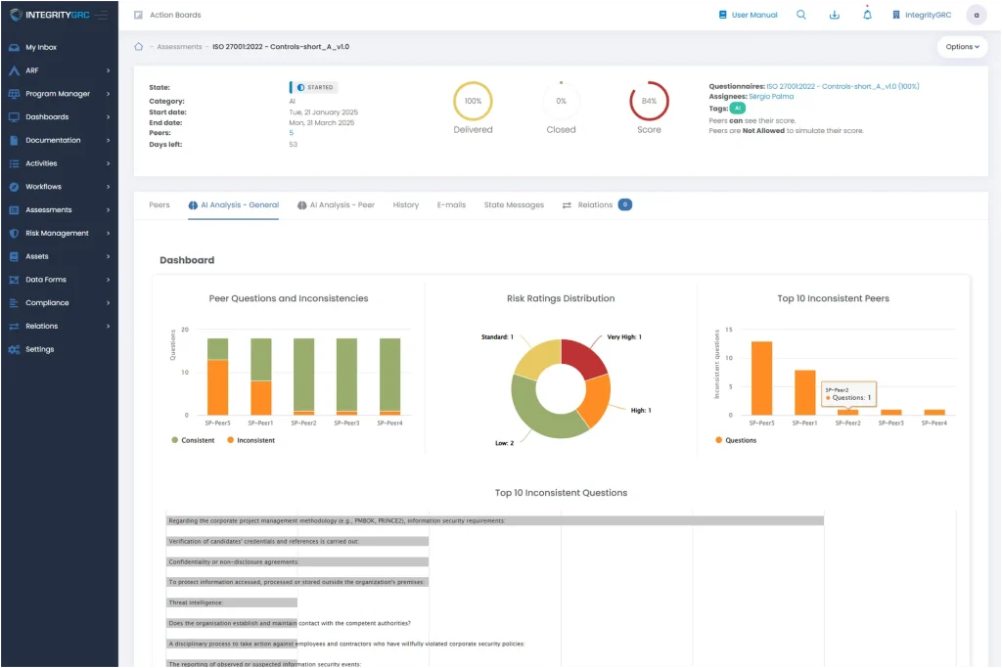
Task: Click the Action Boards icon
Action: [x=139, y=15]
